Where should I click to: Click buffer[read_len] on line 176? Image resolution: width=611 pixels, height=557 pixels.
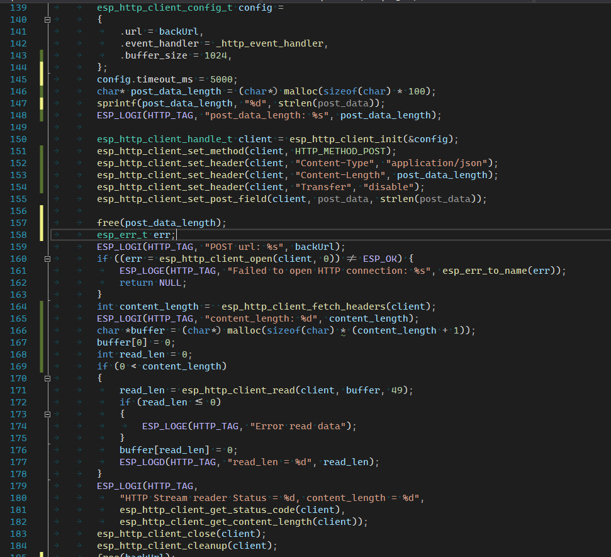[x=164, y=450]
